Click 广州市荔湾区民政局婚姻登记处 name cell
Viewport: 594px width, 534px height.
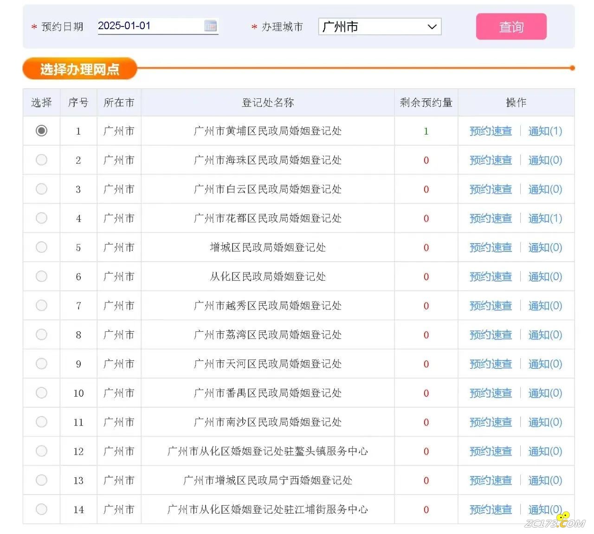click(x=268, y=335)
